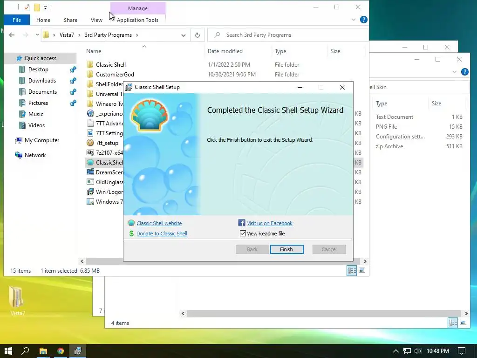Image resolution: width=477 pixels, height=358 pixels.
Task: Toggle the pin icon next to Documents
Action: click(73, 92)
